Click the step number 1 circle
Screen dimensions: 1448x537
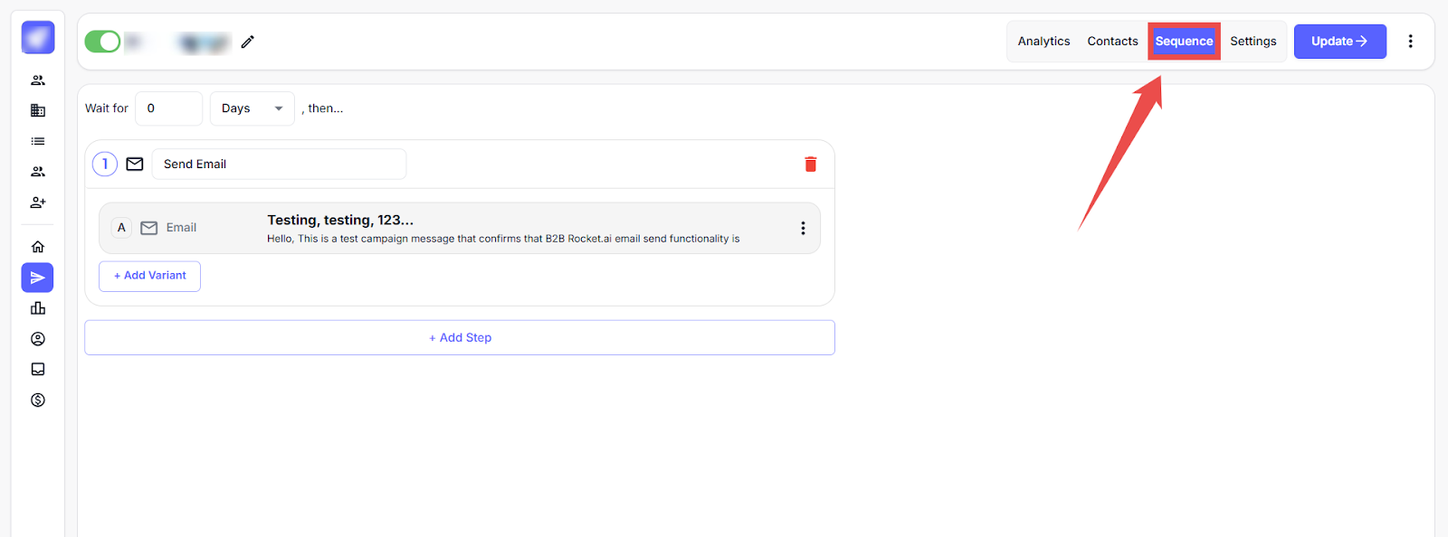click(x=105, y=164)
